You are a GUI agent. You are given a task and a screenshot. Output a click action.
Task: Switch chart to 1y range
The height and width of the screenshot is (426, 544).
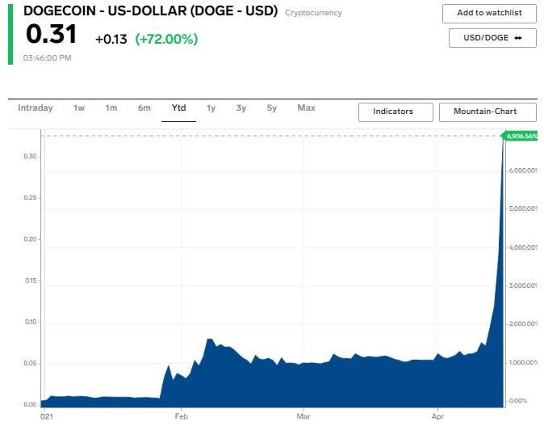click(x=211, y=108)
